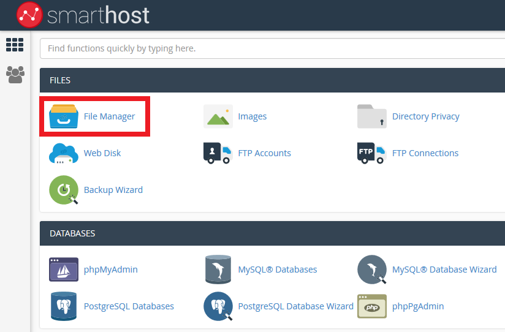Open the Directory Privacy link

point(426,116)
